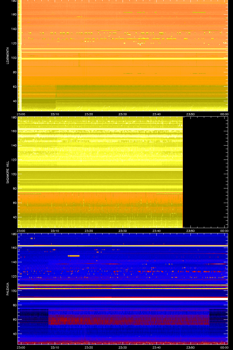Click the 160 tick on Sagamore Hill axis
Screen dimensions: 233x350
point(14,131)
